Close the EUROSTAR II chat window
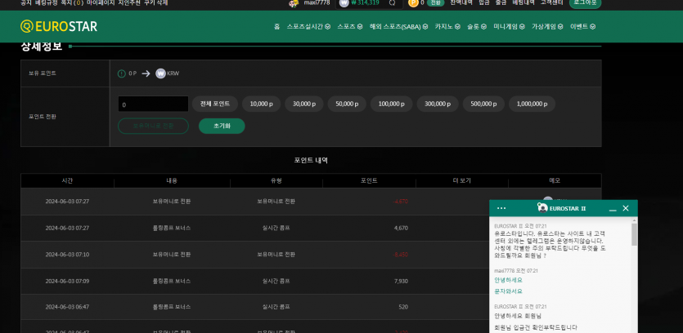This screenshot has height=333, width=683. 626,208
